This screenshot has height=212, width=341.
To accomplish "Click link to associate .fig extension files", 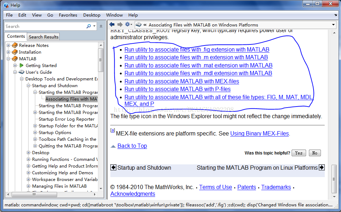I will click(x=197, y=50).
